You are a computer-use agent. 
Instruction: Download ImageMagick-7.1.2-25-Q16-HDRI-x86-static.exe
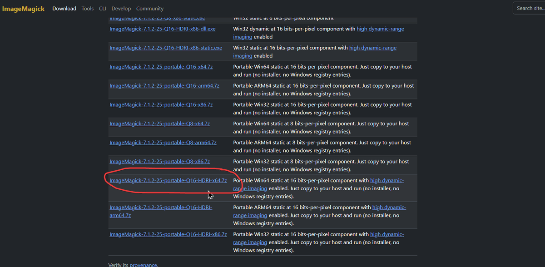coord(166,48)
